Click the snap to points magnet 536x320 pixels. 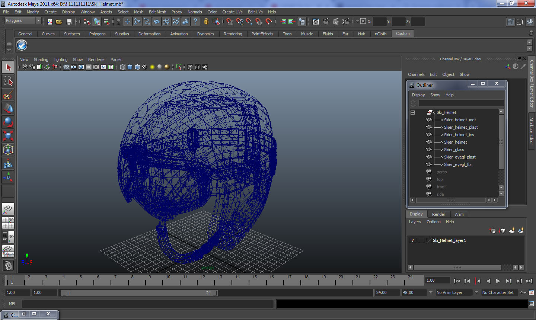point(249,22)
